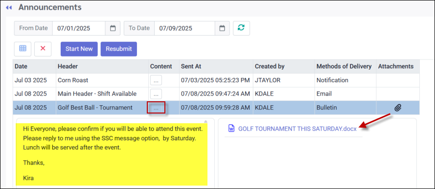Click the red X delete button

pyautogui.click(x=43, y=49)
